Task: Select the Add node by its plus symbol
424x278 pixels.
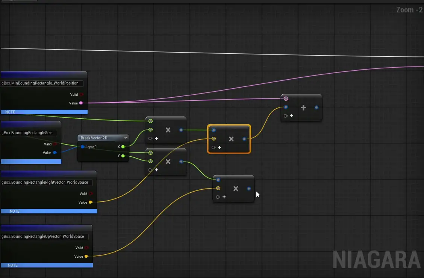Action: tap(303, 107)
